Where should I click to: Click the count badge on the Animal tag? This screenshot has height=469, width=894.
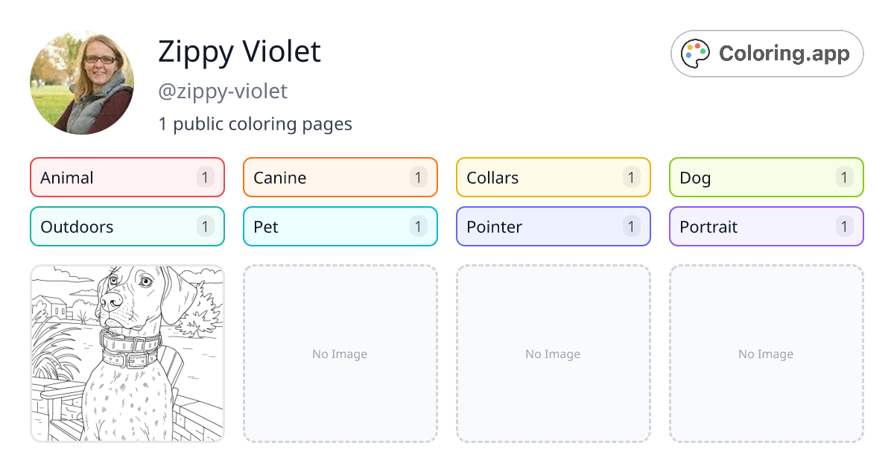point(205,177)
